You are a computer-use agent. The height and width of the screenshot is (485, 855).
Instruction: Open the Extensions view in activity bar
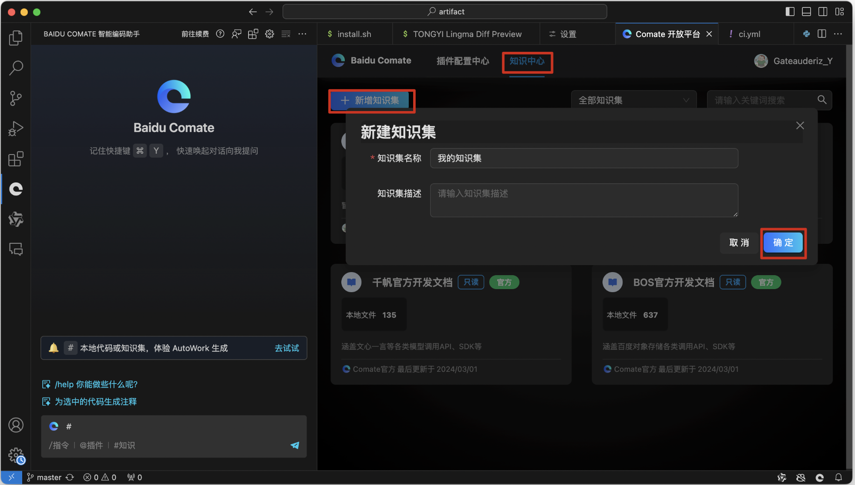[16, 159]
